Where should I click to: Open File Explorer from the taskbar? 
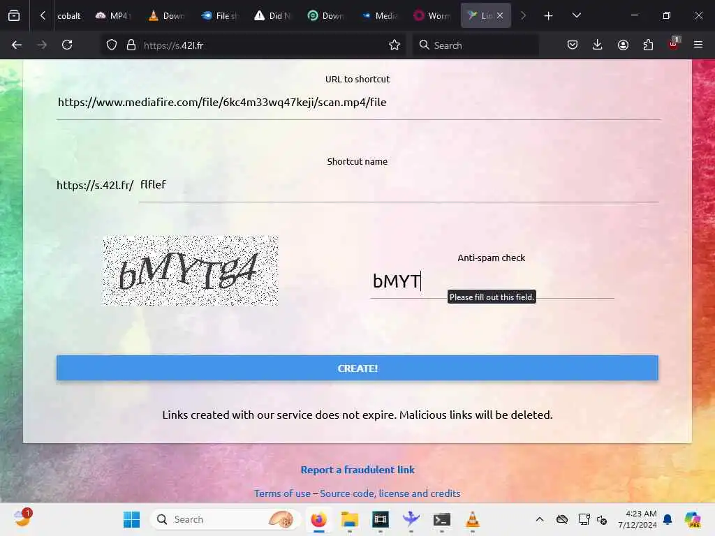point(350,519)
